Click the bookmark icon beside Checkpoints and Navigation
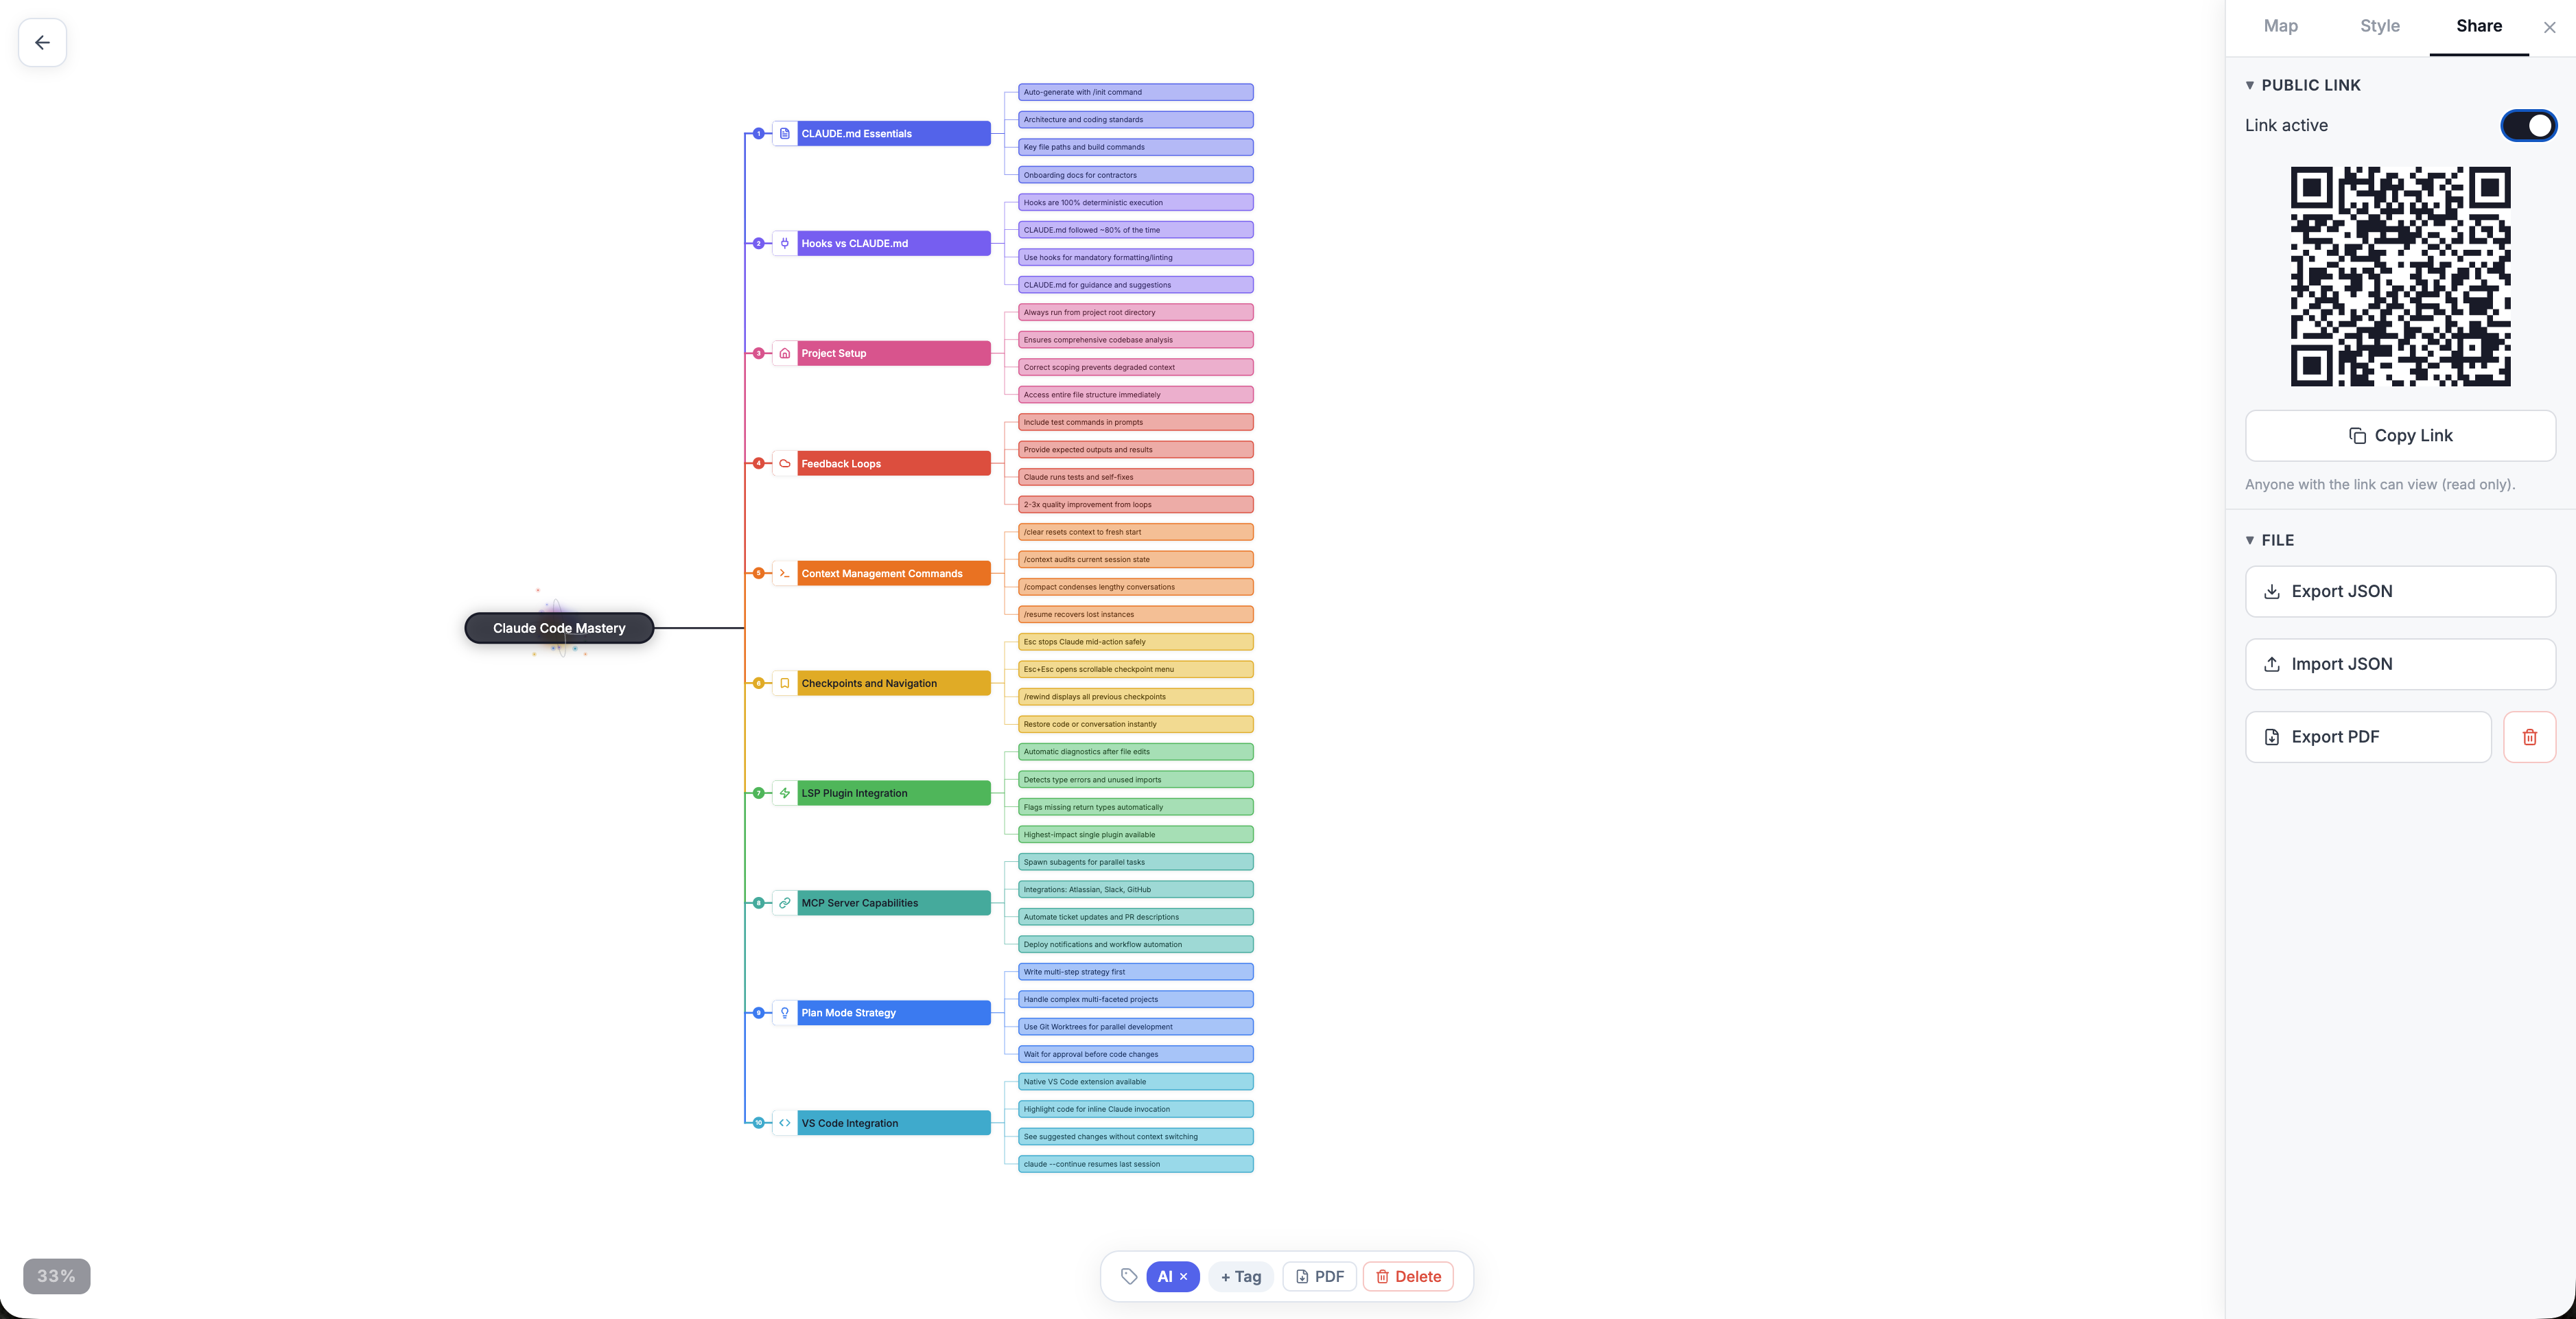Screen dimensions: 2576x1319 785,683
